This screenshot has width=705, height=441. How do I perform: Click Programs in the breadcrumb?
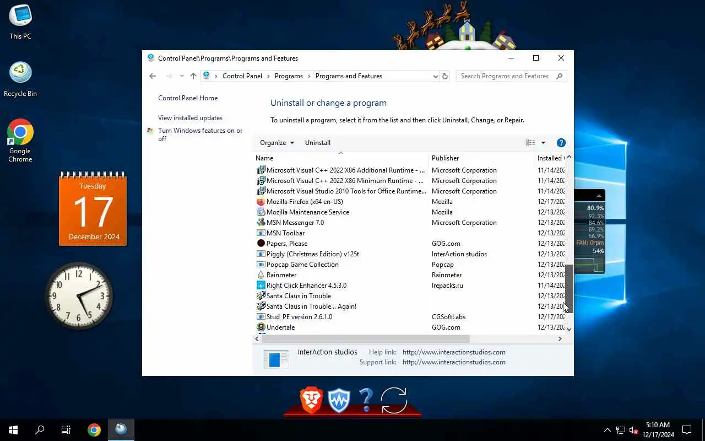coord(289,76)
